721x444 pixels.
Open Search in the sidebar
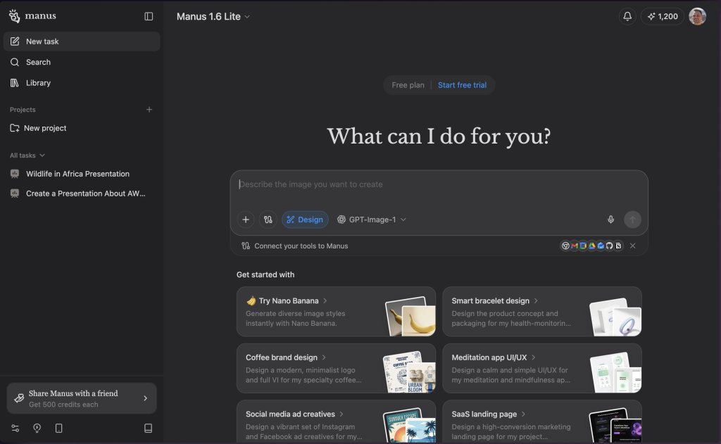click(38, 62)
